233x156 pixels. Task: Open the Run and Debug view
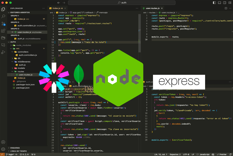coord(3,52)
